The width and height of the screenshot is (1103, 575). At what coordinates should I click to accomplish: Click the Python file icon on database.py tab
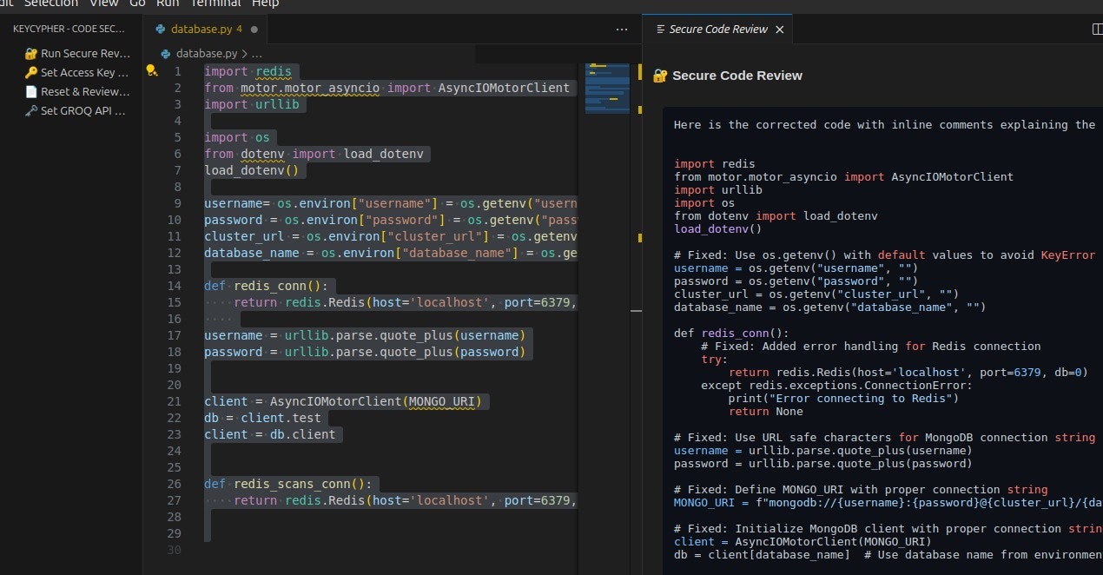[x=161, y=29]
